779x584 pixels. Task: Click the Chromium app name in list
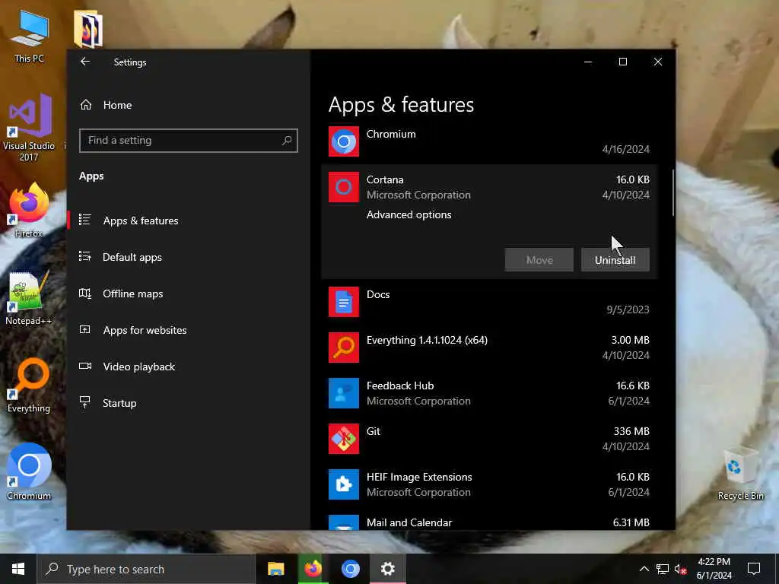click(391, 134)
